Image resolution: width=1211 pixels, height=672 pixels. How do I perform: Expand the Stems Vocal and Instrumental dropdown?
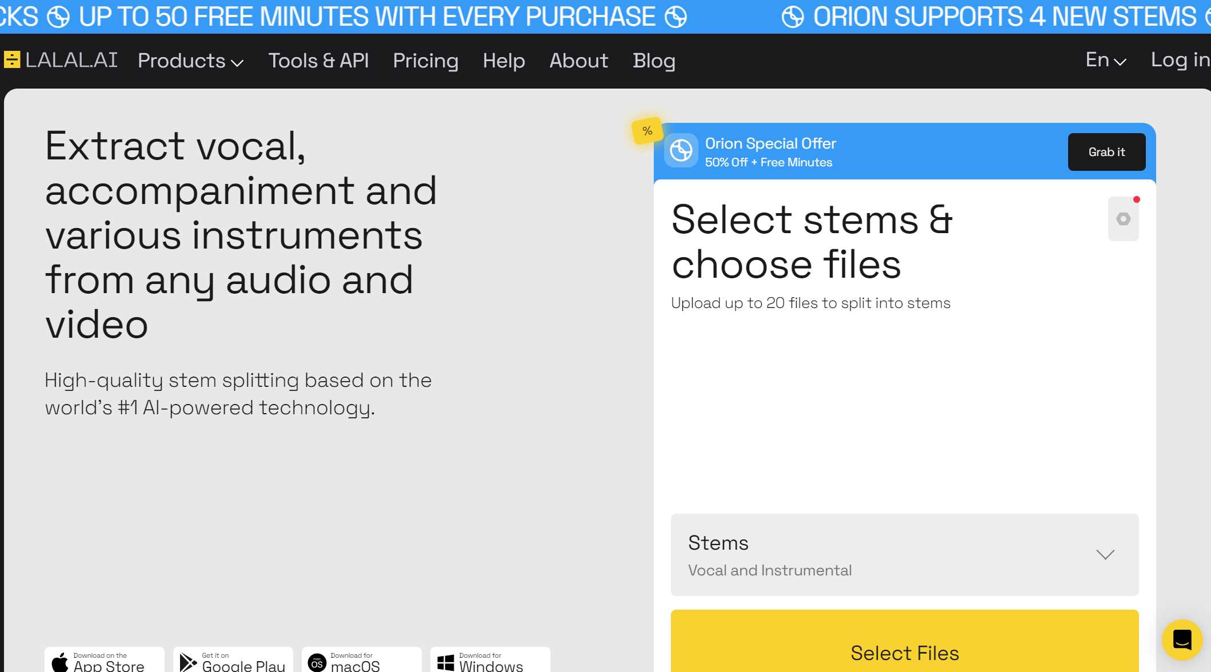tap(904, 555)
